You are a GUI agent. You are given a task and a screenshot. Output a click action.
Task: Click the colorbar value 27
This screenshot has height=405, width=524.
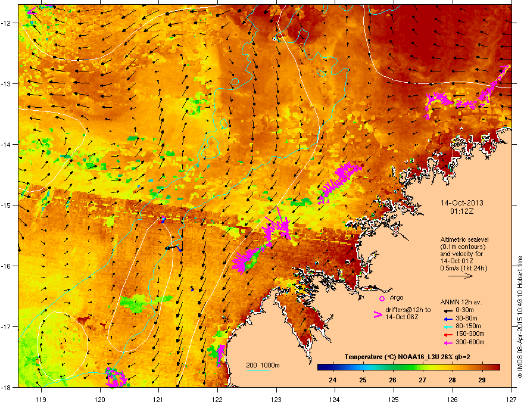coord(422,380)
